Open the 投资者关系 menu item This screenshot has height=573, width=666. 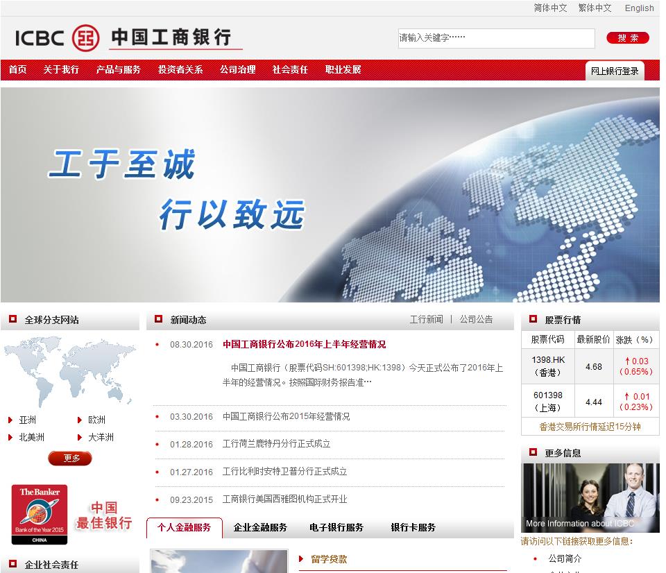(x=180, y=69)
